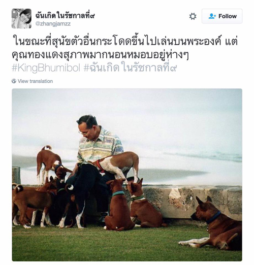The width and height of the screenshot is (254, 265).
Task: Click the dog lying on the grass
Action: click(212, 223)
